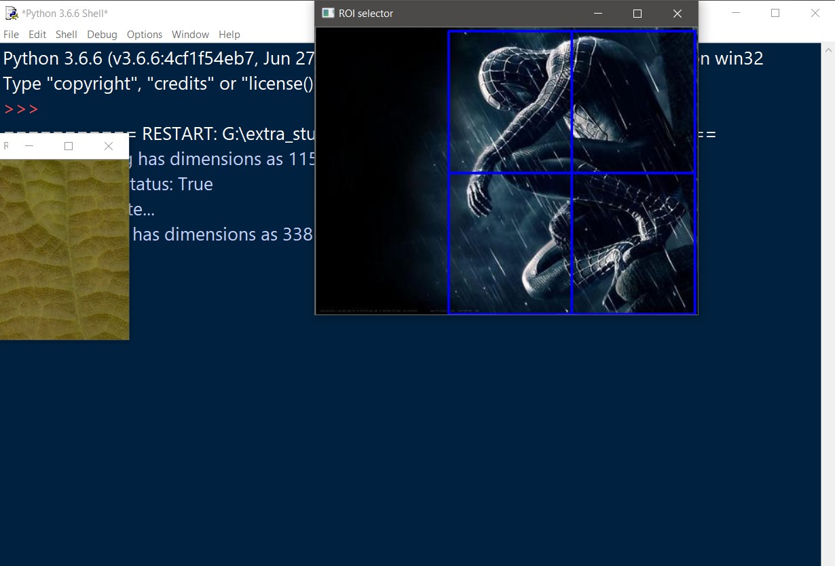Open the Shell menu
This screenshot has width=835, height=566.
coord(67,34)
